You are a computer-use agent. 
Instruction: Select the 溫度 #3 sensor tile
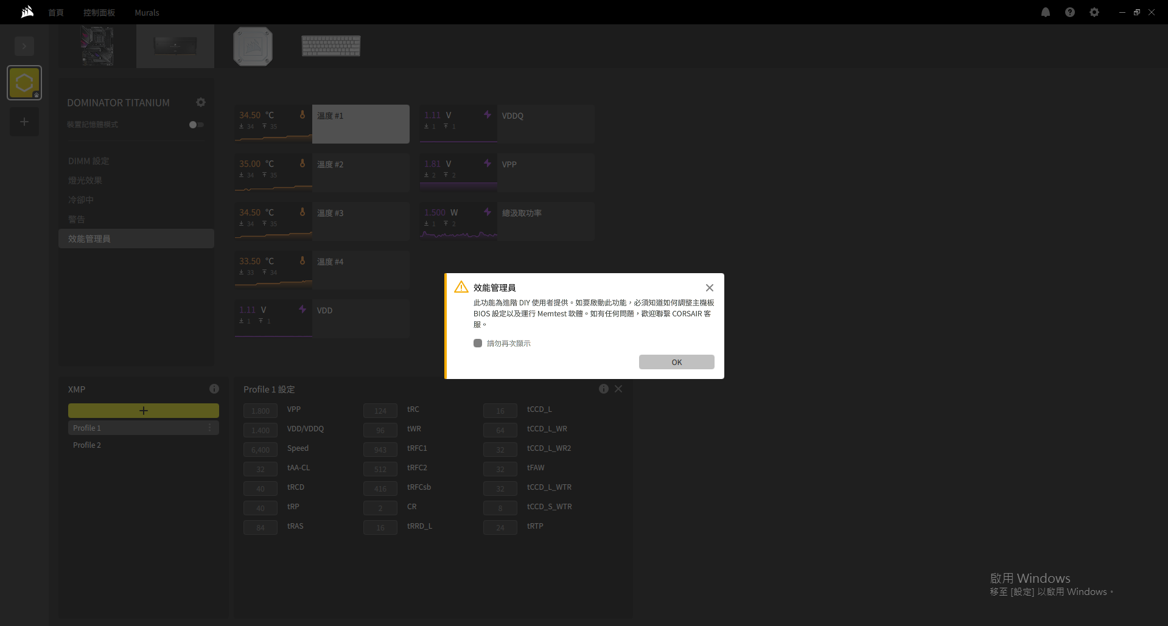(x=322, y=221)
